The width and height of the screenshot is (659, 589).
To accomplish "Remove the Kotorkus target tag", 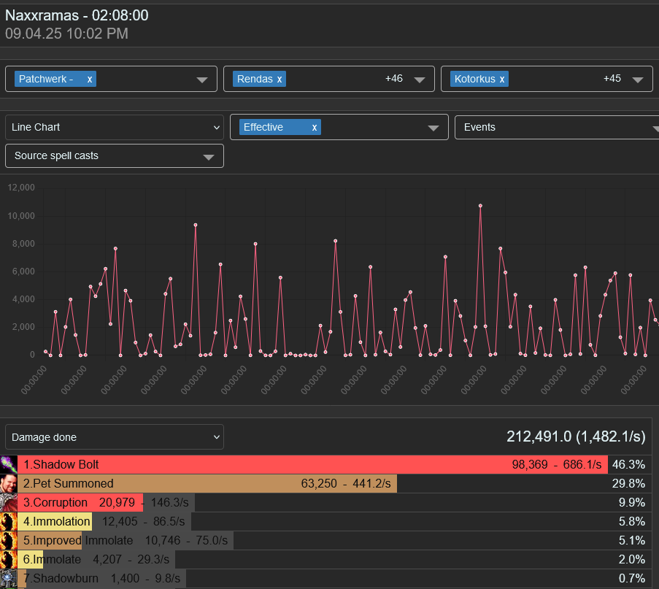I will click(x=502, y=79).
